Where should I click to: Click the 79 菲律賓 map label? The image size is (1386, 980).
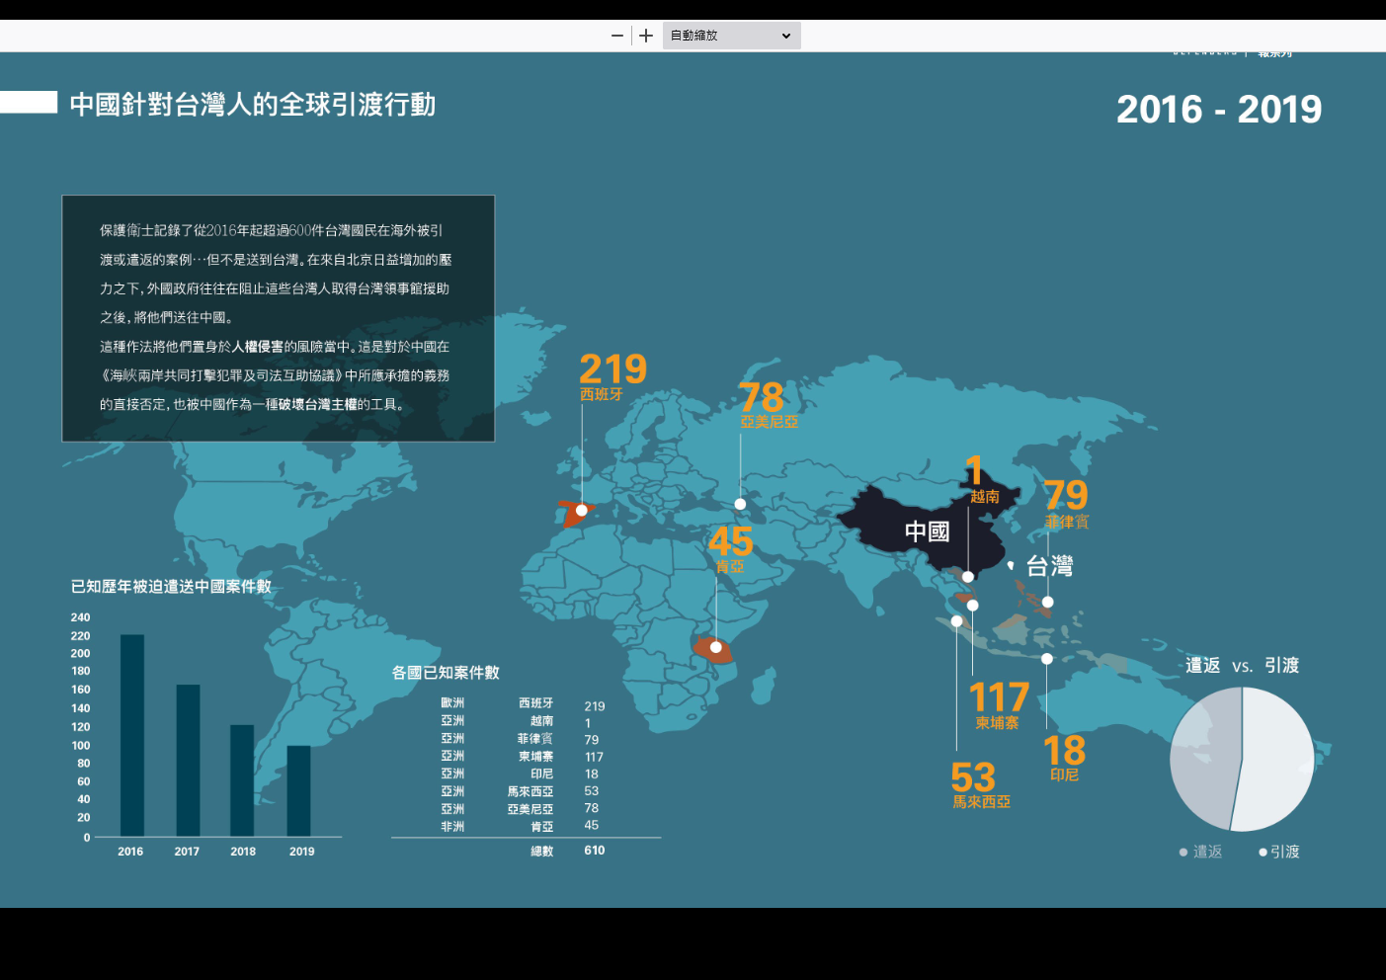1067,503
